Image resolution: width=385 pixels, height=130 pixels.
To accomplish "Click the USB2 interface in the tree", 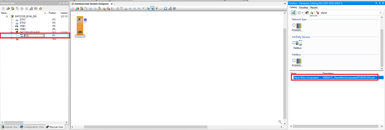I will [x=23, y=29].
